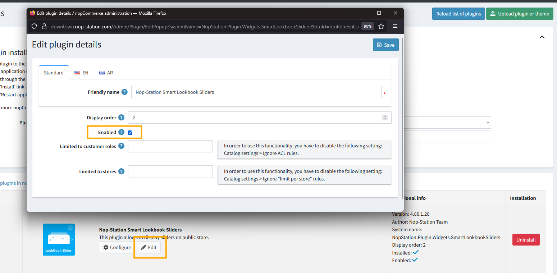Viewport: 557px width, 275px height.
Task: Open the dropdown behind the popup
Action: click(x=448, y=123)
